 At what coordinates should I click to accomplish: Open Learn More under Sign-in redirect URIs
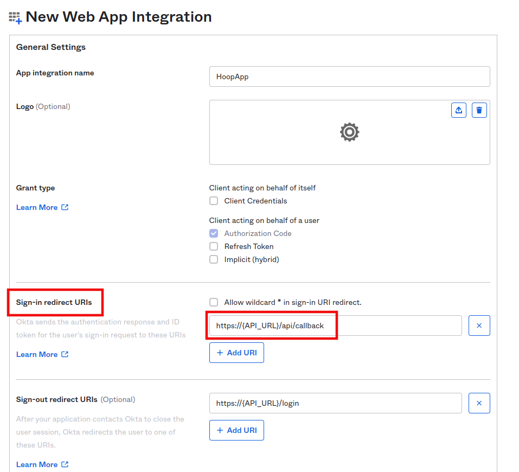point(37,354)
